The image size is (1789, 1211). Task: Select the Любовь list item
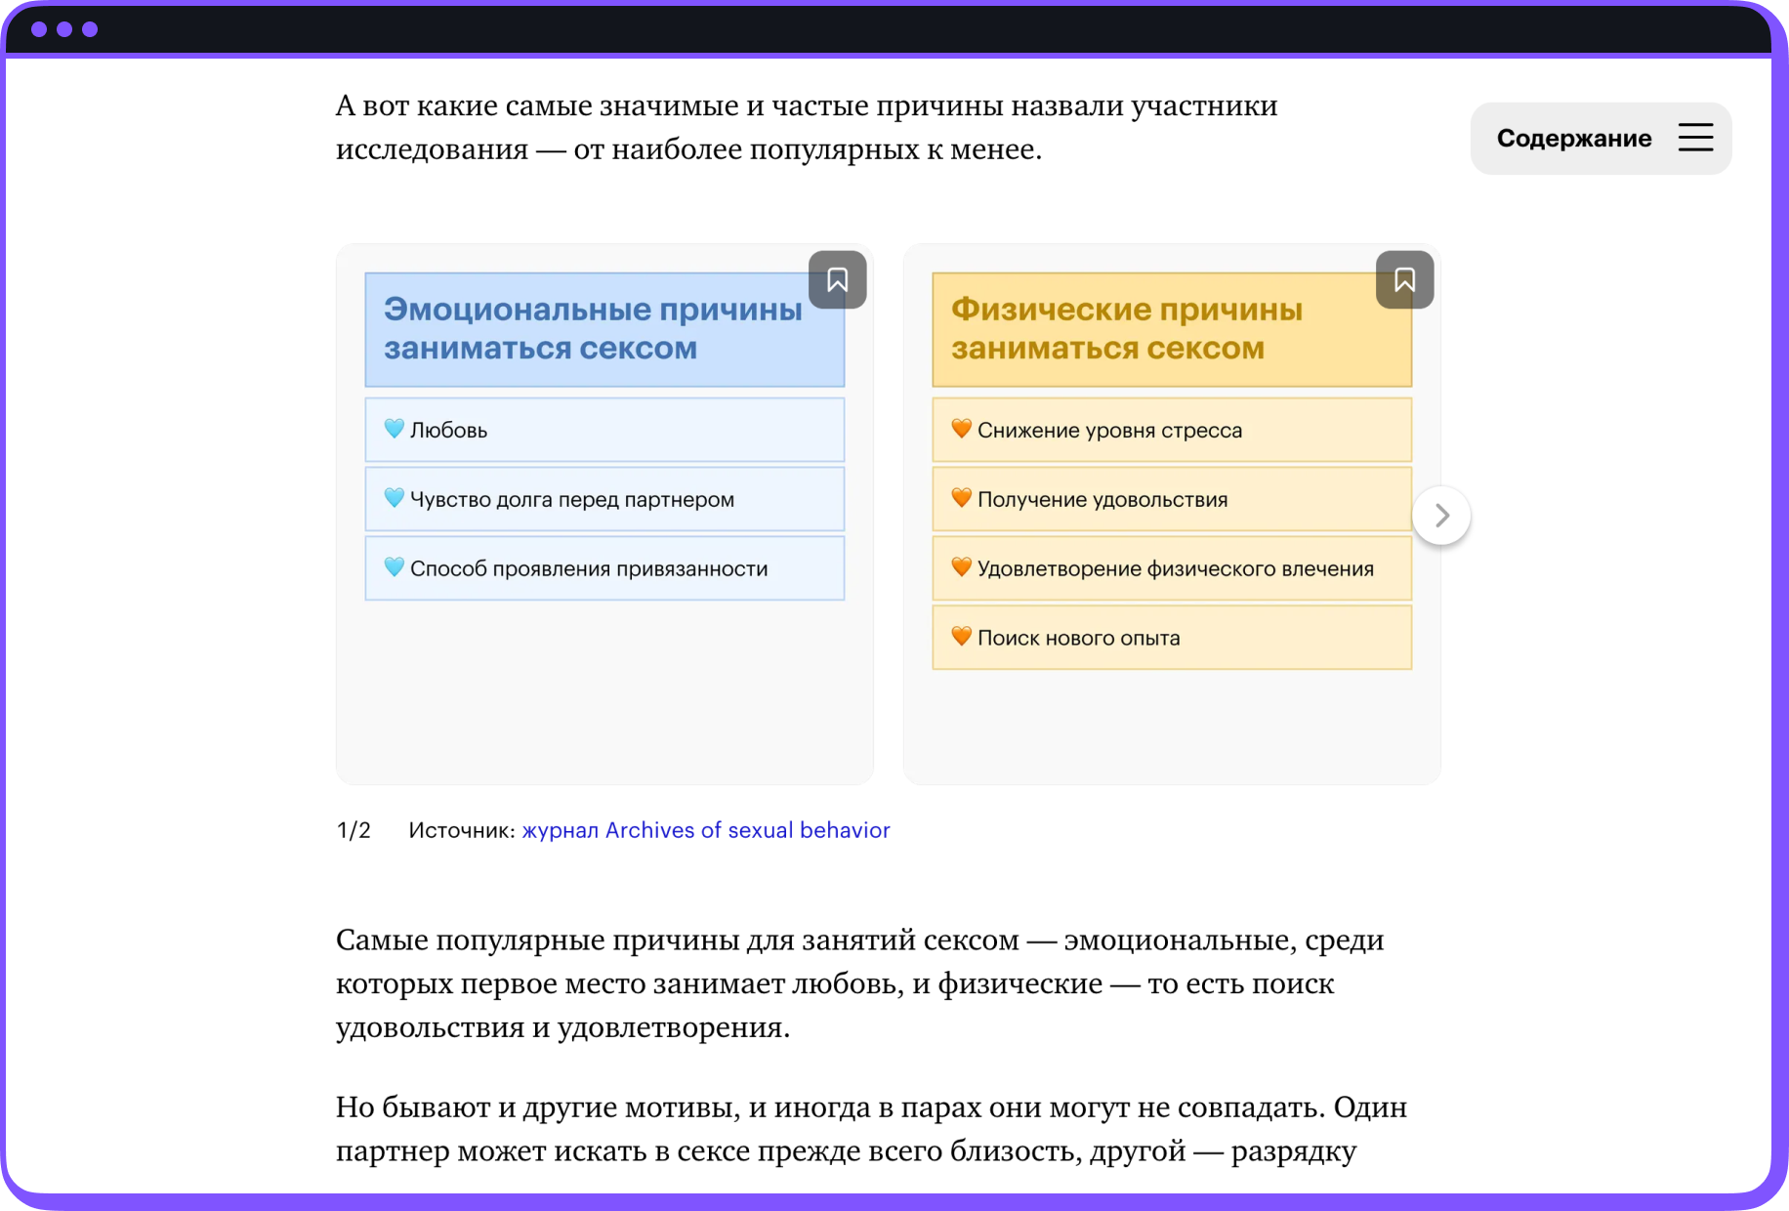point(604,429)
